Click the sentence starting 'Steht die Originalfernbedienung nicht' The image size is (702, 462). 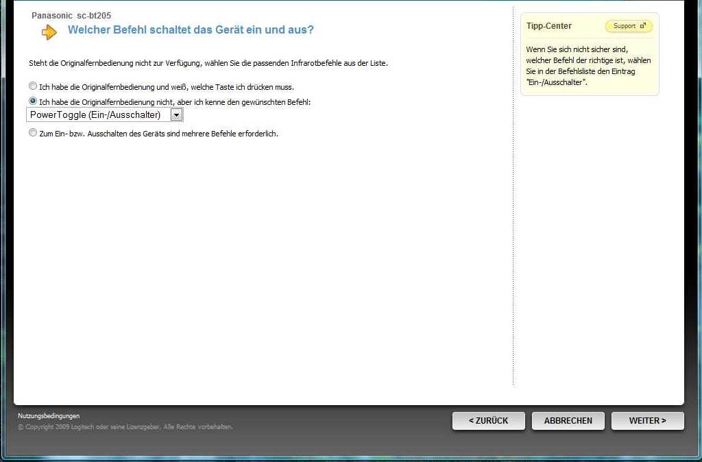[x=208, y=63]
